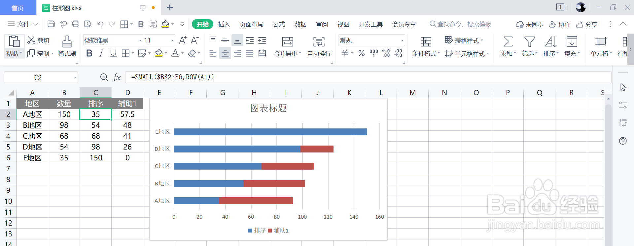The image size is (634, 246).
Task: Open the fill color bucket
Action: point(158,53)
